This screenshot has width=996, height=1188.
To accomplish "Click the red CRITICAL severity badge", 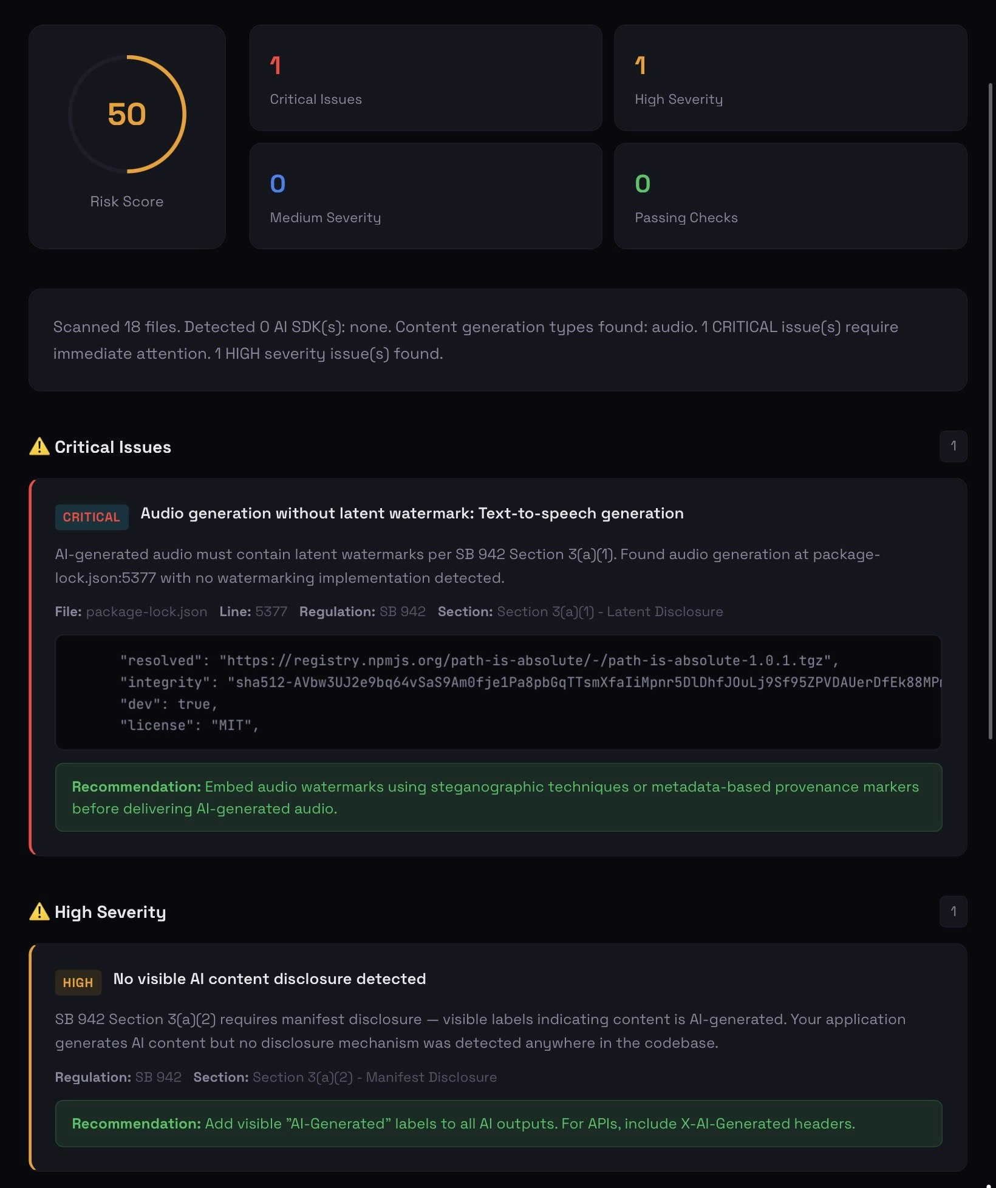I will click(92, 517).
